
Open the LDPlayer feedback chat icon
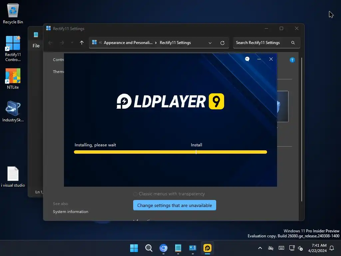coord(247,59)
